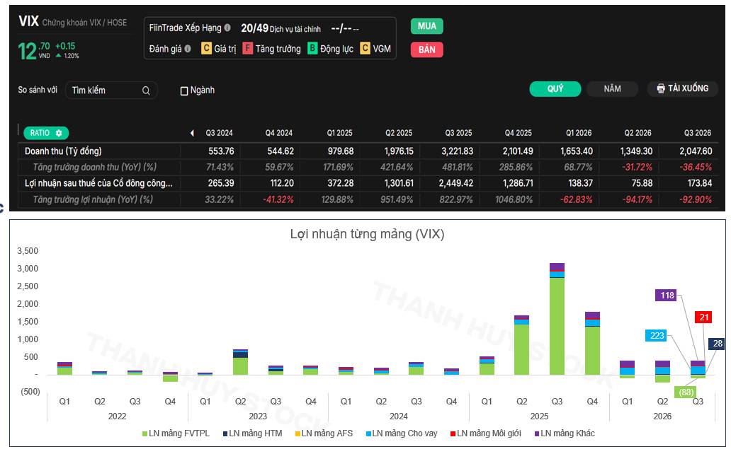Click the red 21 data label
This screenshot has height=449, width=731.
[x=703, y=317]
